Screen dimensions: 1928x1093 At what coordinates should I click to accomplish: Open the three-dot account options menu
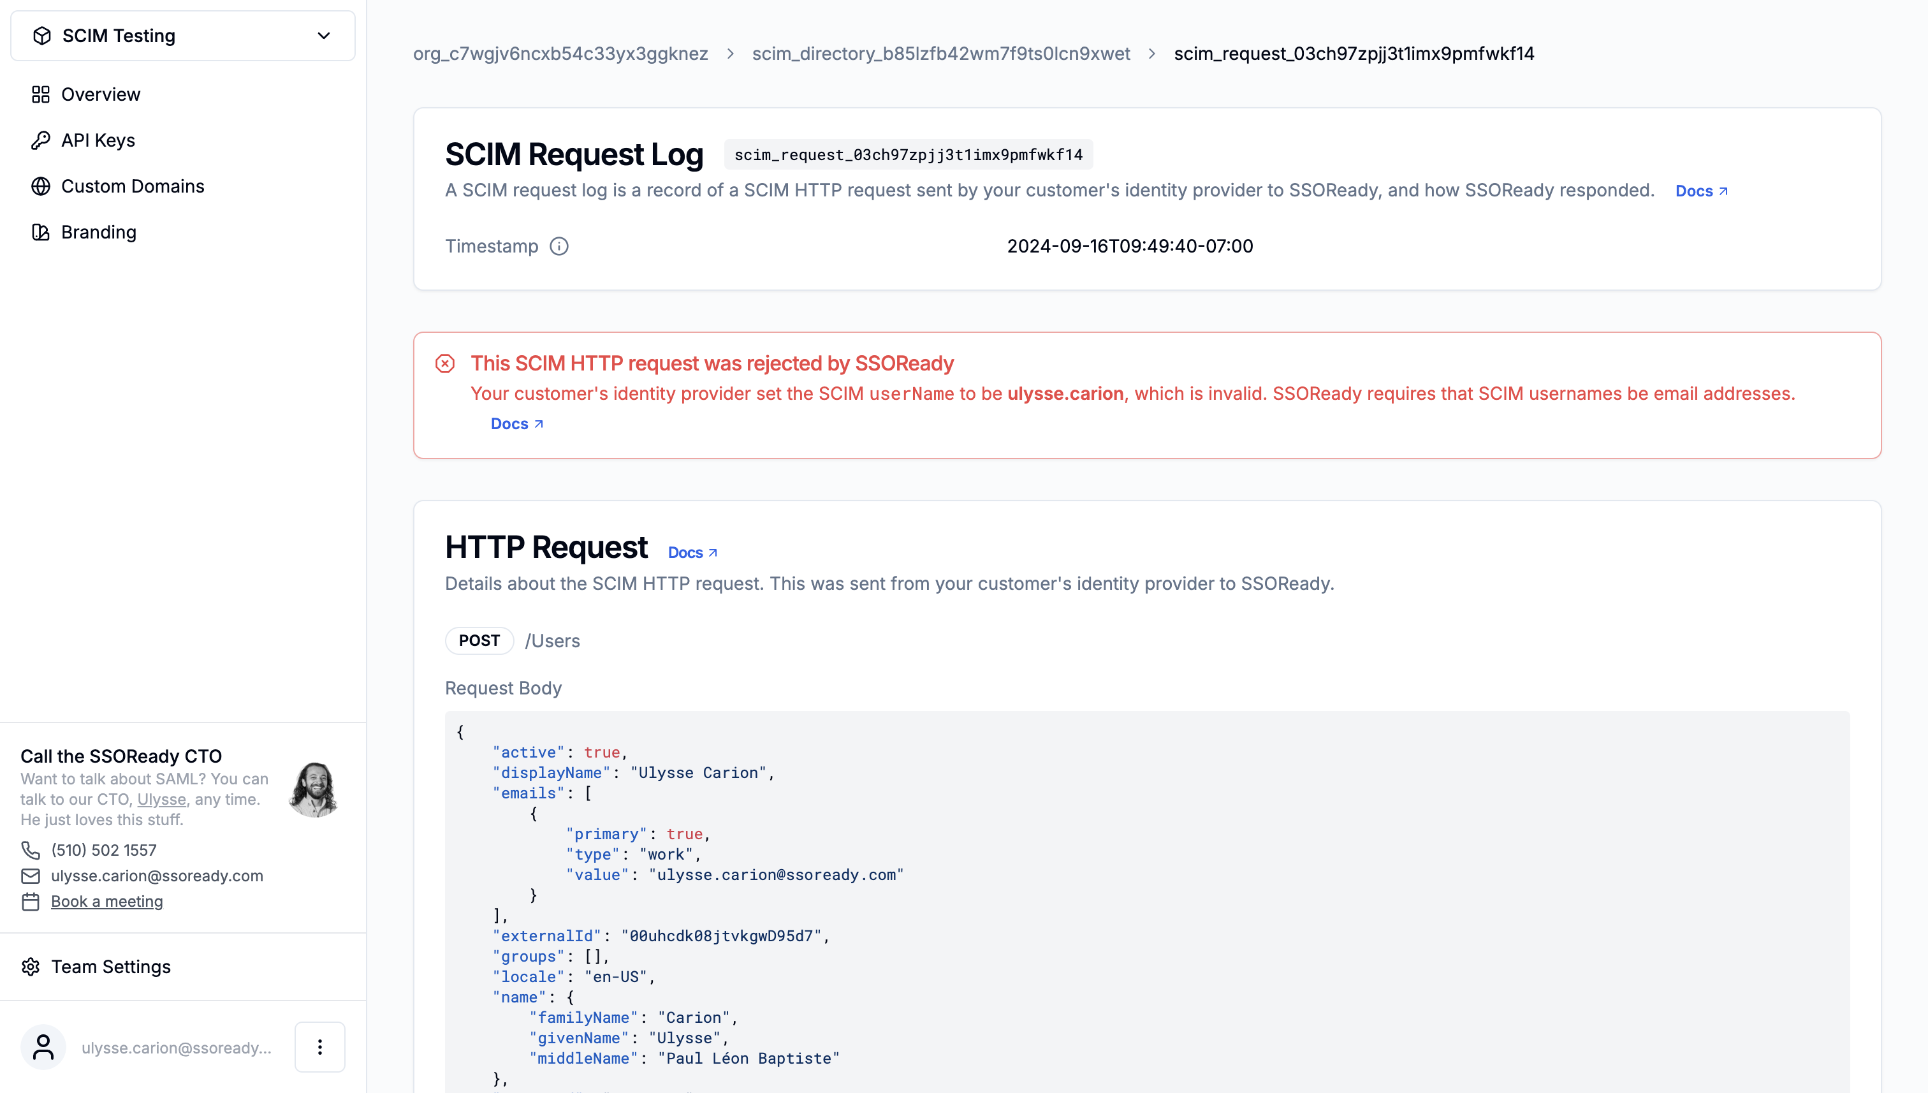tap(319, 1046)
